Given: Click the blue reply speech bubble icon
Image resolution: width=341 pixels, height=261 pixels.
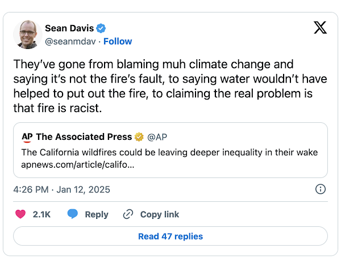Looking at the screenshot, I should click(72, 214).
